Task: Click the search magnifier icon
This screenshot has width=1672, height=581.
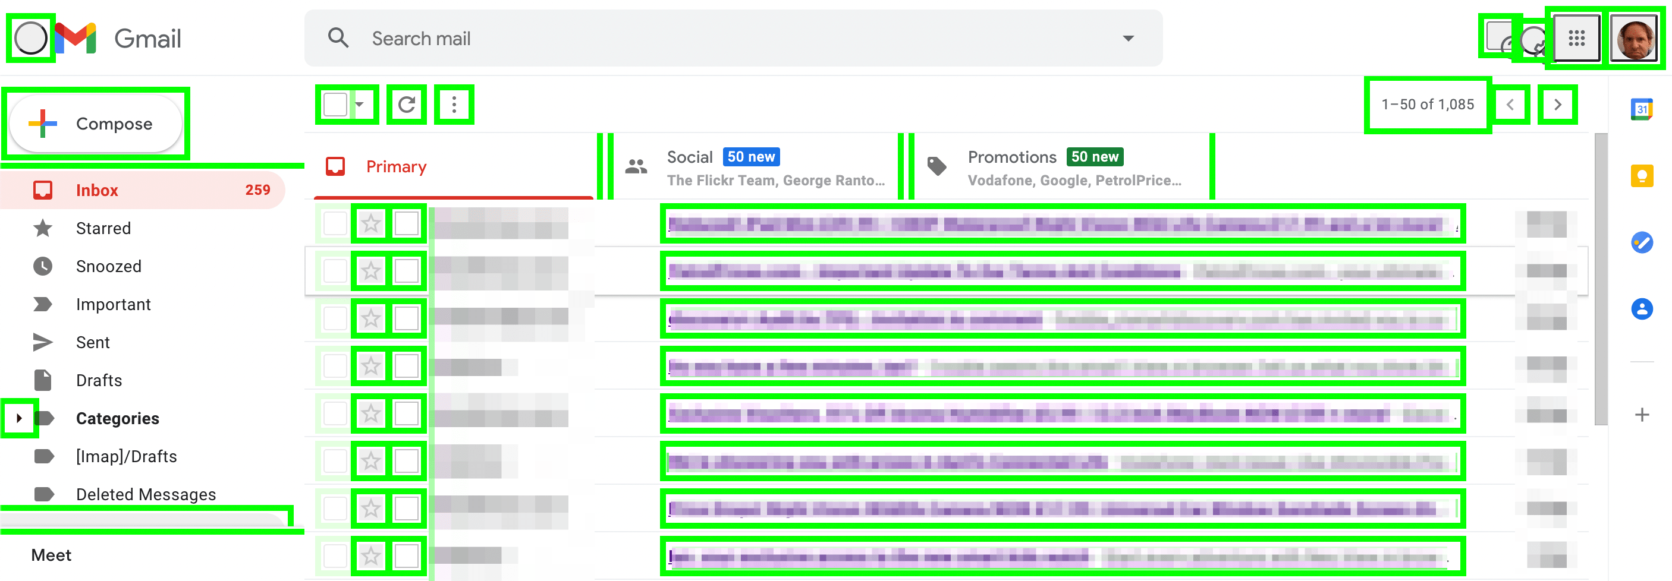Action: (338, 38)
